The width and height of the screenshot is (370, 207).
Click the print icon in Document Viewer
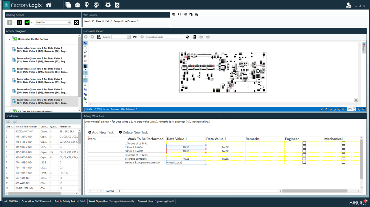(201, 37)
